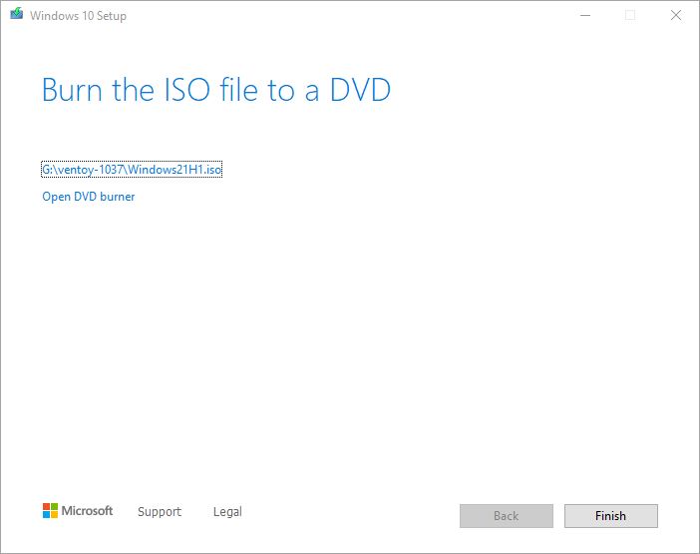
Task: Open the Support link
Action: click(160, 511)
